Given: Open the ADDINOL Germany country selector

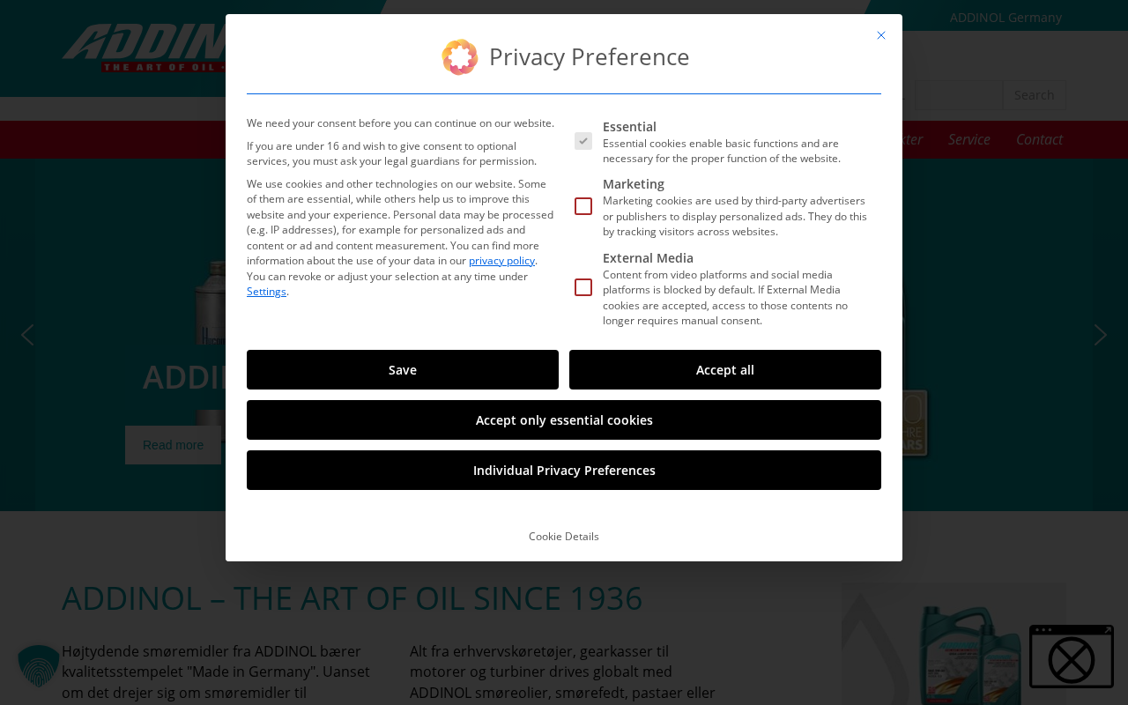Looking at the screenshot, I should pos(1006,18).
